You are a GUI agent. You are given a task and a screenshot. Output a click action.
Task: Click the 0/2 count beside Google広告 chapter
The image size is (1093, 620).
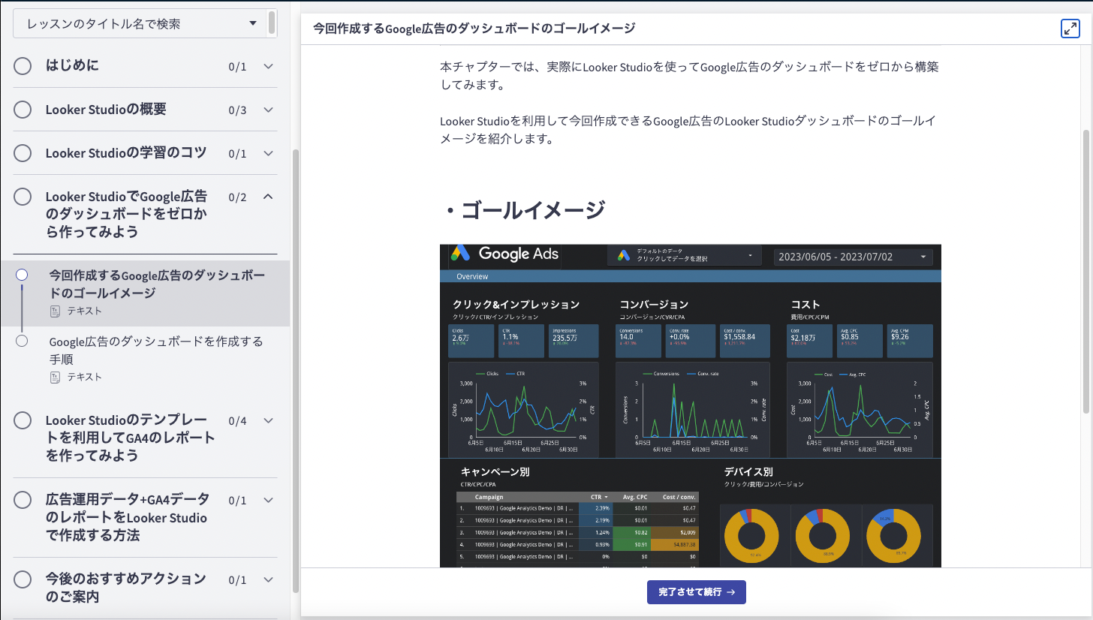coord(237,197)
